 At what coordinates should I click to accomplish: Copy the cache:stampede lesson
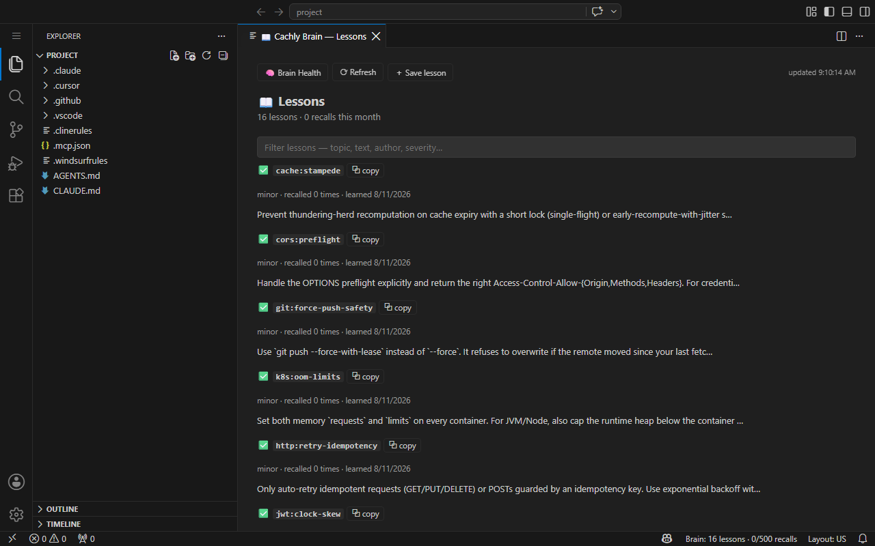[366, 171]
